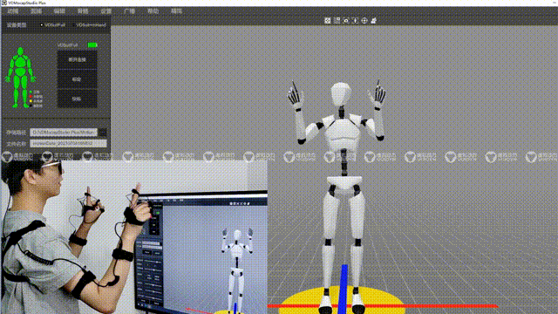The width and height of the screenshot is (558, 314).
Task: Click the grid display icon in viewport toolbar
Action: [x=337, y=21]
